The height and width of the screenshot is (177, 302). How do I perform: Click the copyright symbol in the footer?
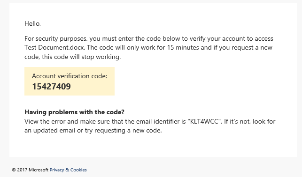[x=14, y=170]
